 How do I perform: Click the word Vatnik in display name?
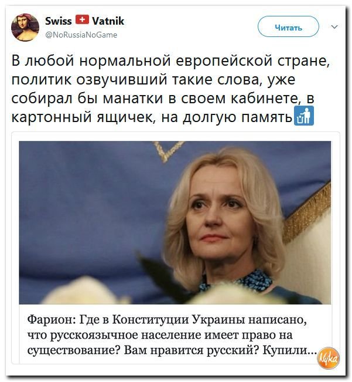[x=108, y=21]
